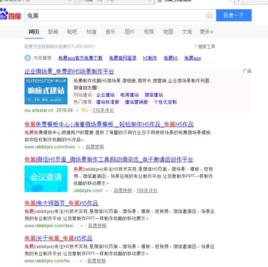
Task: Open image search camera icon
Action: (x=209, y=16)
